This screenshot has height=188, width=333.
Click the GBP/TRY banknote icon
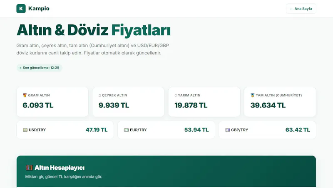227,130
